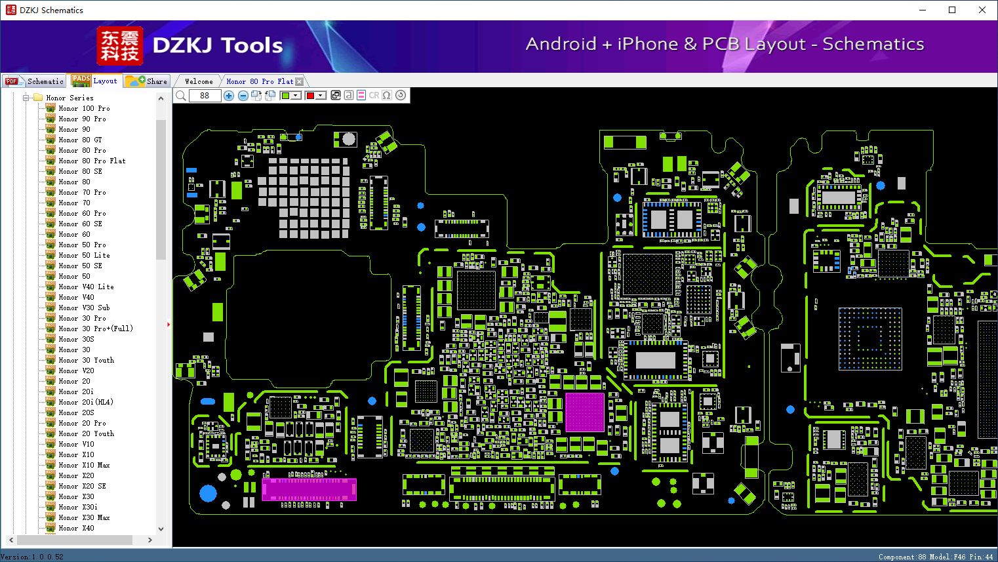Collapse the Honor Series tree node
This screenshot has height=562, width=998.
[x=26, y=98]
